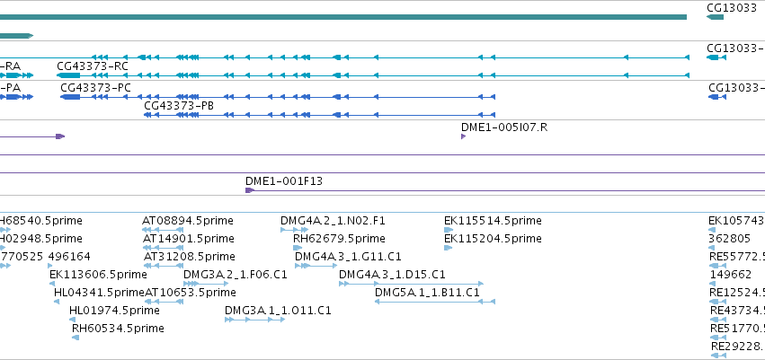Select the long teal gene bar

(343, 17)
